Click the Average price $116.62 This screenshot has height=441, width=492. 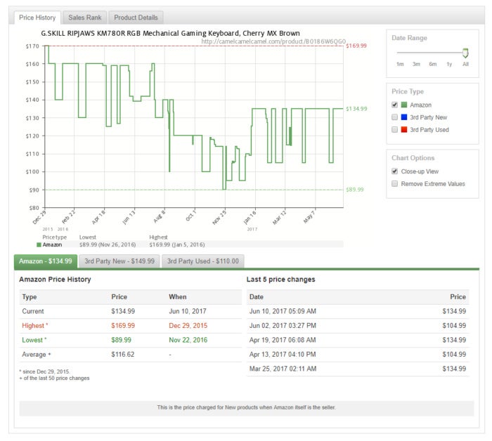123,355
